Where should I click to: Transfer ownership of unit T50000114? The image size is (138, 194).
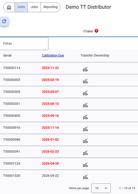(x=85, y=69)
